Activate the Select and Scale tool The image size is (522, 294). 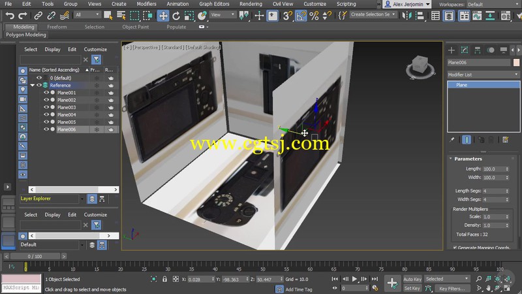coord(189,15)
